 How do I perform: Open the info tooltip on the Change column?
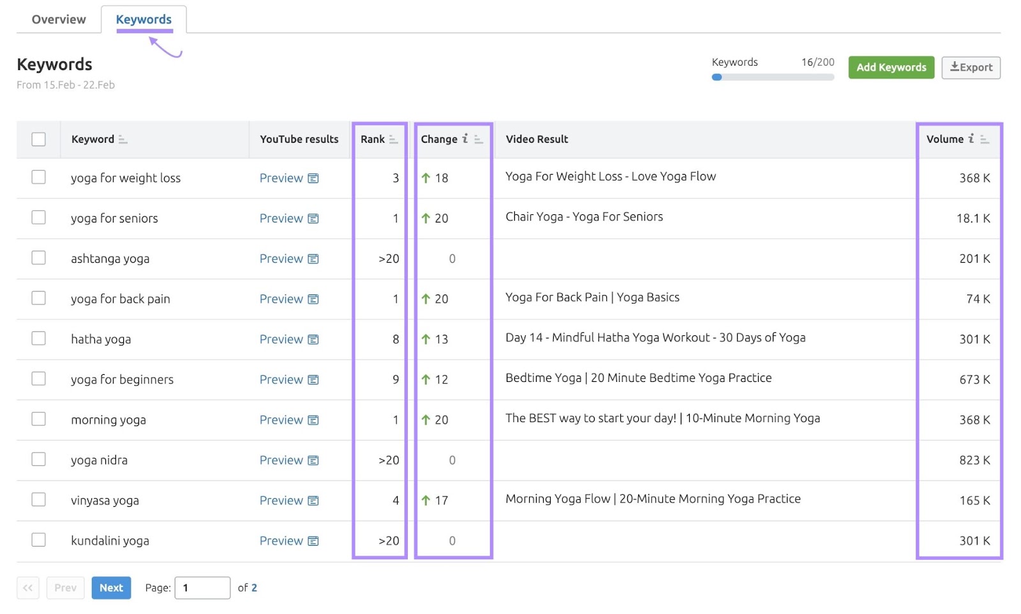(x=465, y=138)
